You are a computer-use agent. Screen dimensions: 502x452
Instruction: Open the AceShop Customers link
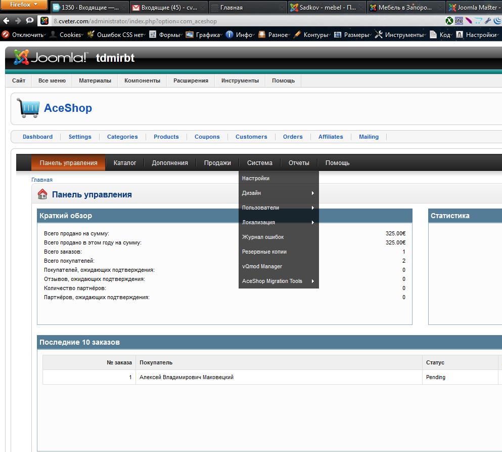(251, 137)
